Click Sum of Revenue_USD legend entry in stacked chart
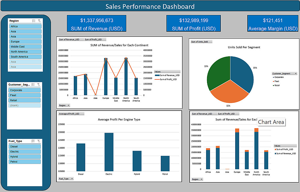 click(x=285, y=153)
